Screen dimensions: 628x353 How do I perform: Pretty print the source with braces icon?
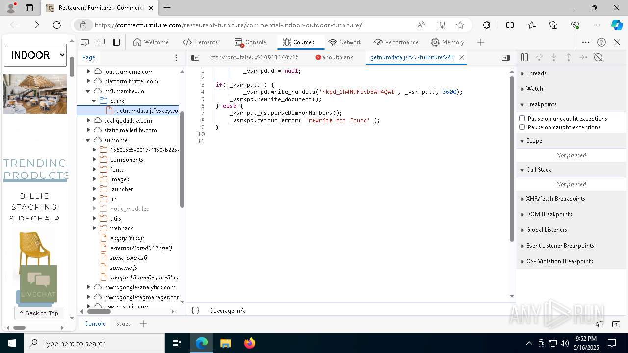[195, 310]
